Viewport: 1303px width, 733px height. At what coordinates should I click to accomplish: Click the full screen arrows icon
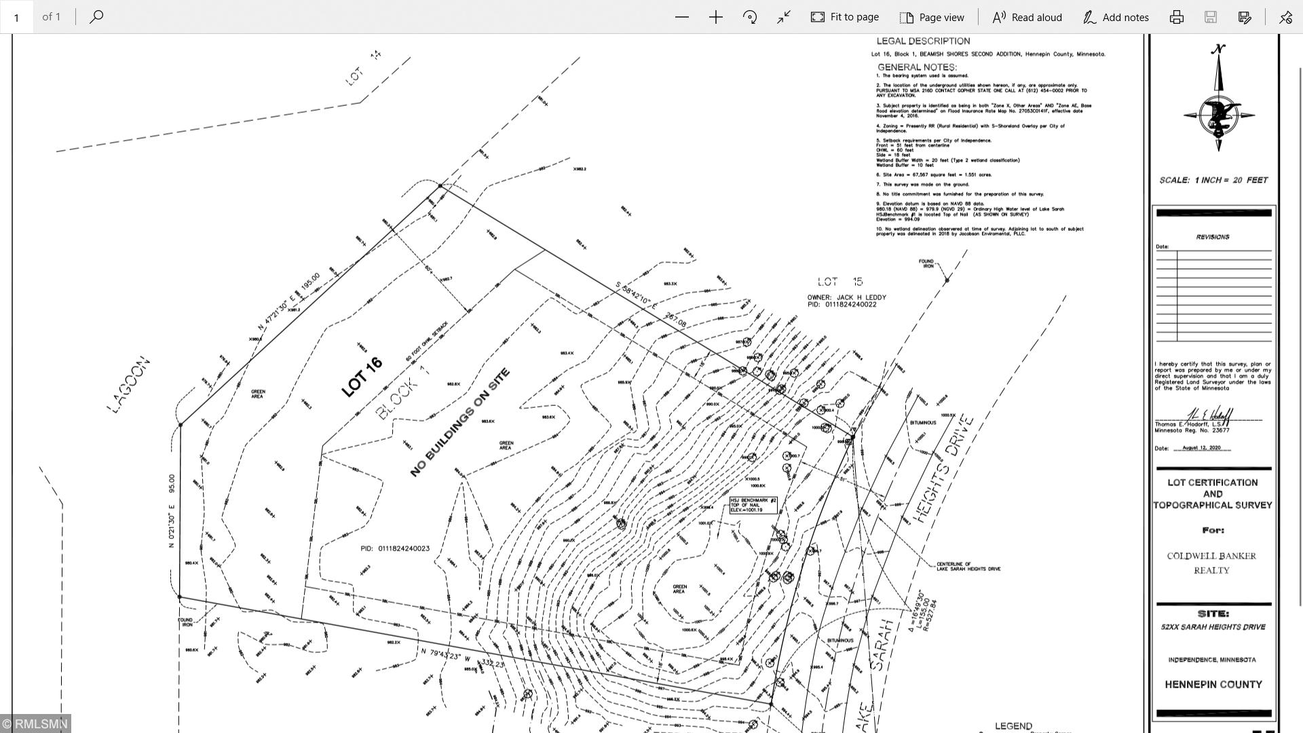pos(784,17)
